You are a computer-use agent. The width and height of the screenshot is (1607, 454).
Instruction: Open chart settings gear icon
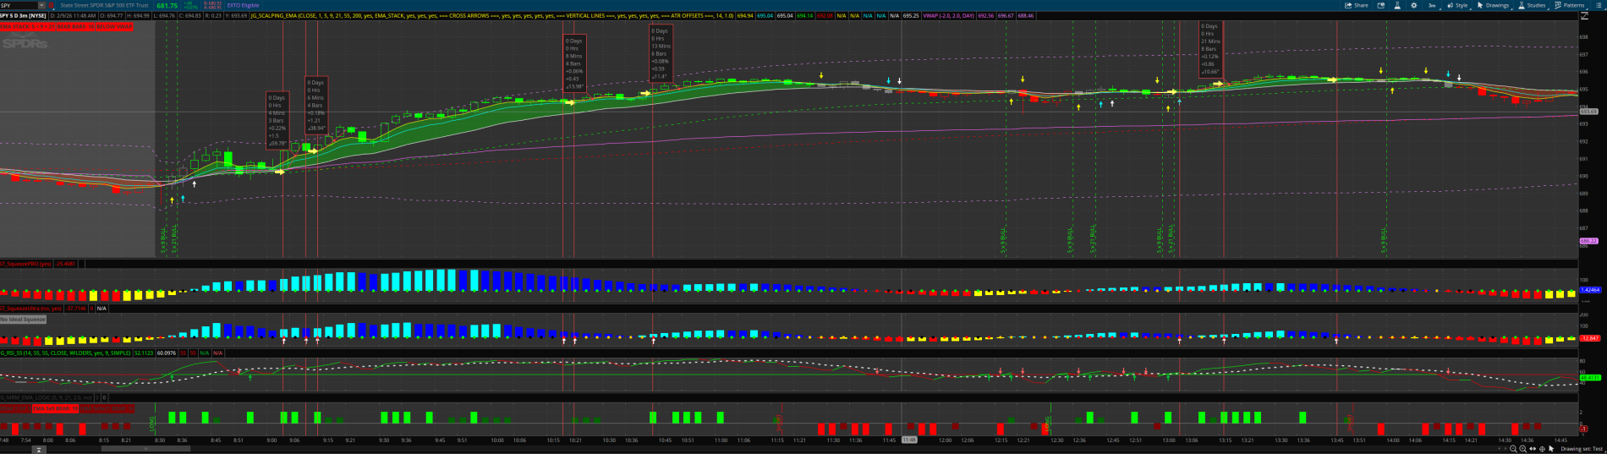[x=1414, y=5]
